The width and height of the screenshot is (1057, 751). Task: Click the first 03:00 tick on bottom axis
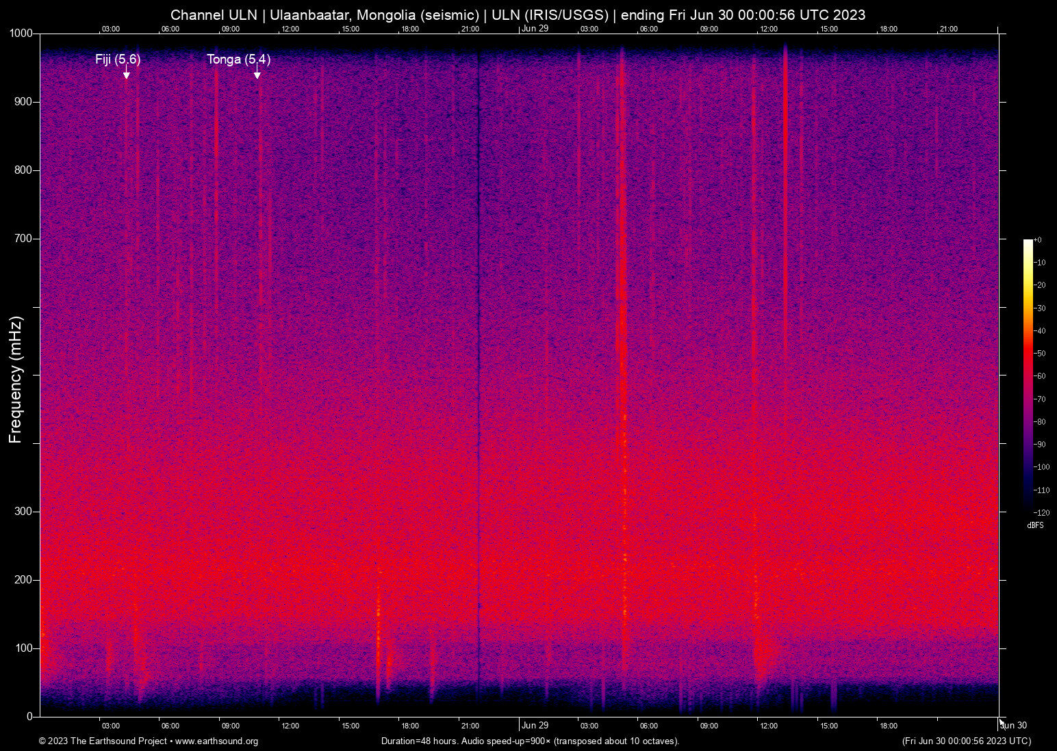click(x=110, y=726)
